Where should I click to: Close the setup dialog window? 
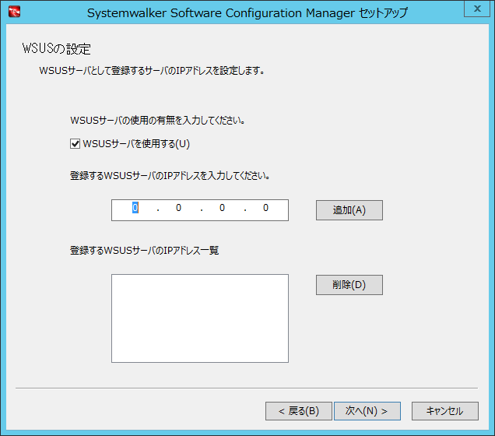point(477,9)
